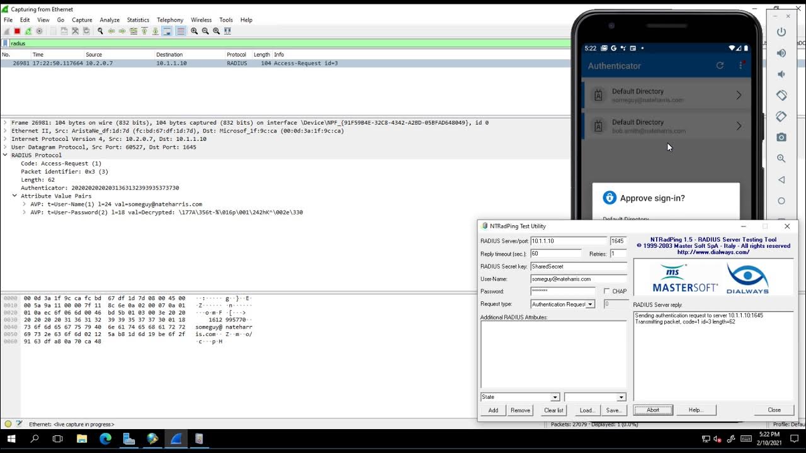Click the emulator power button
The image size is (806, 453).
(x=781, y=32)
